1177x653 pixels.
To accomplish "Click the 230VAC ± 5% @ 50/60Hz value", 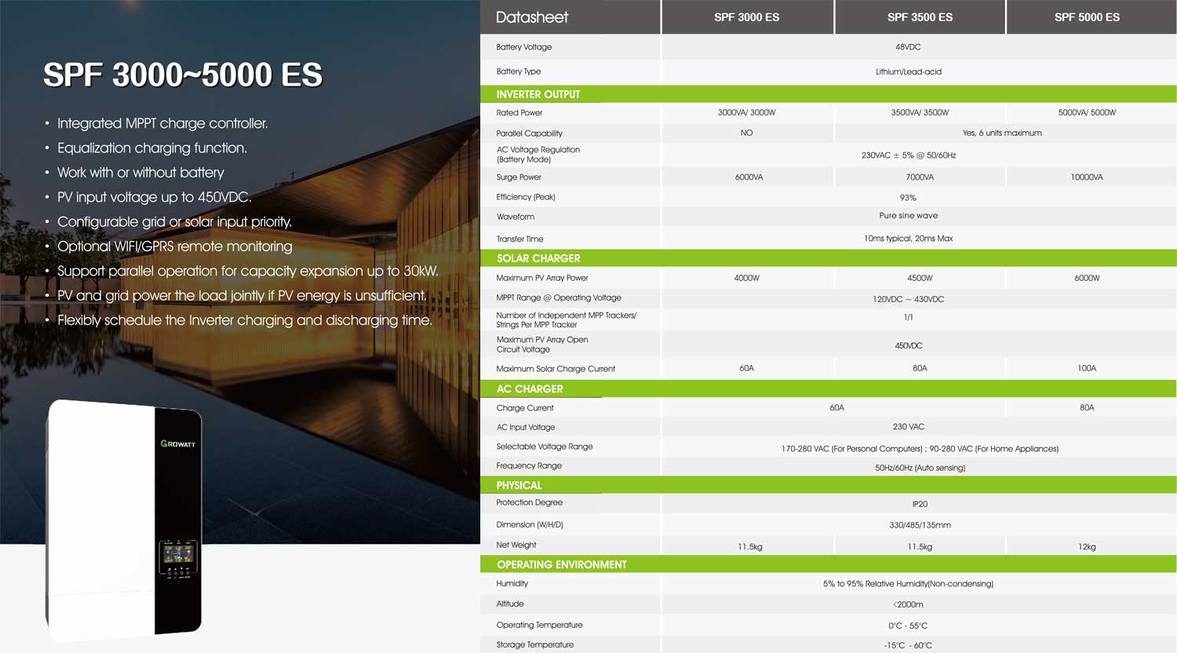I will 908,155.
